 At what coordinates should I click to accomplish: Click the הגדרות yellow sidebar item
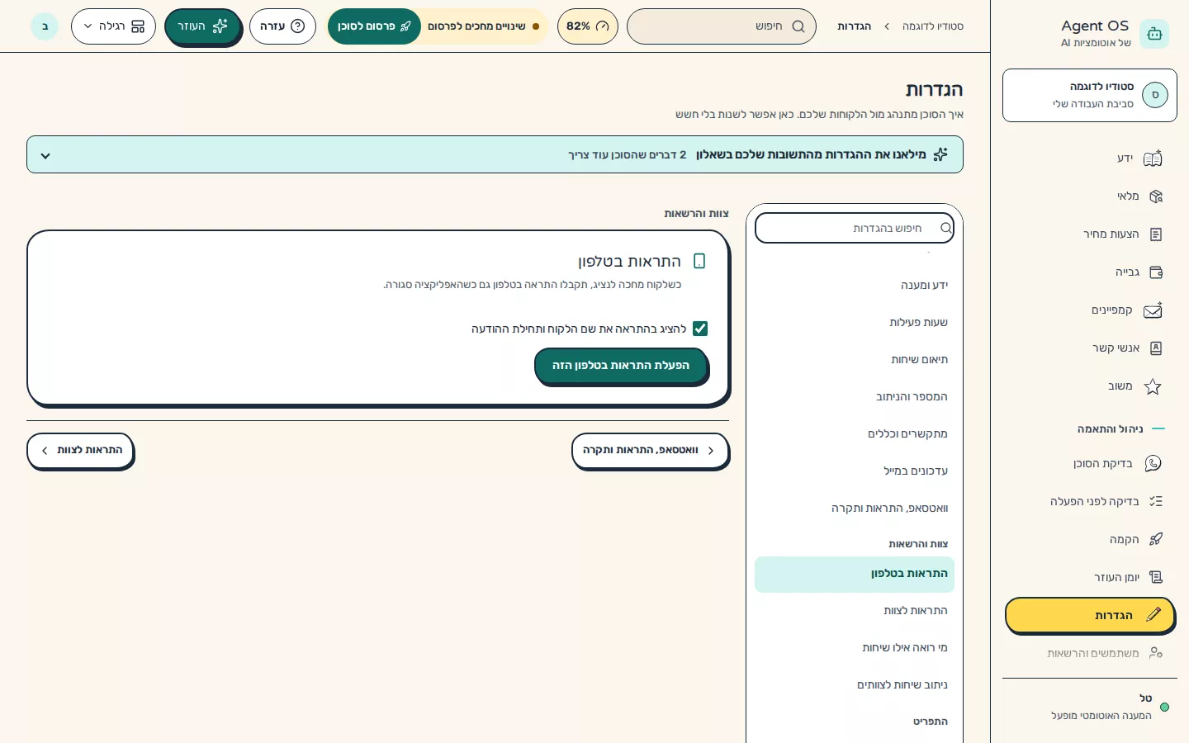(x=1089, y=616)
